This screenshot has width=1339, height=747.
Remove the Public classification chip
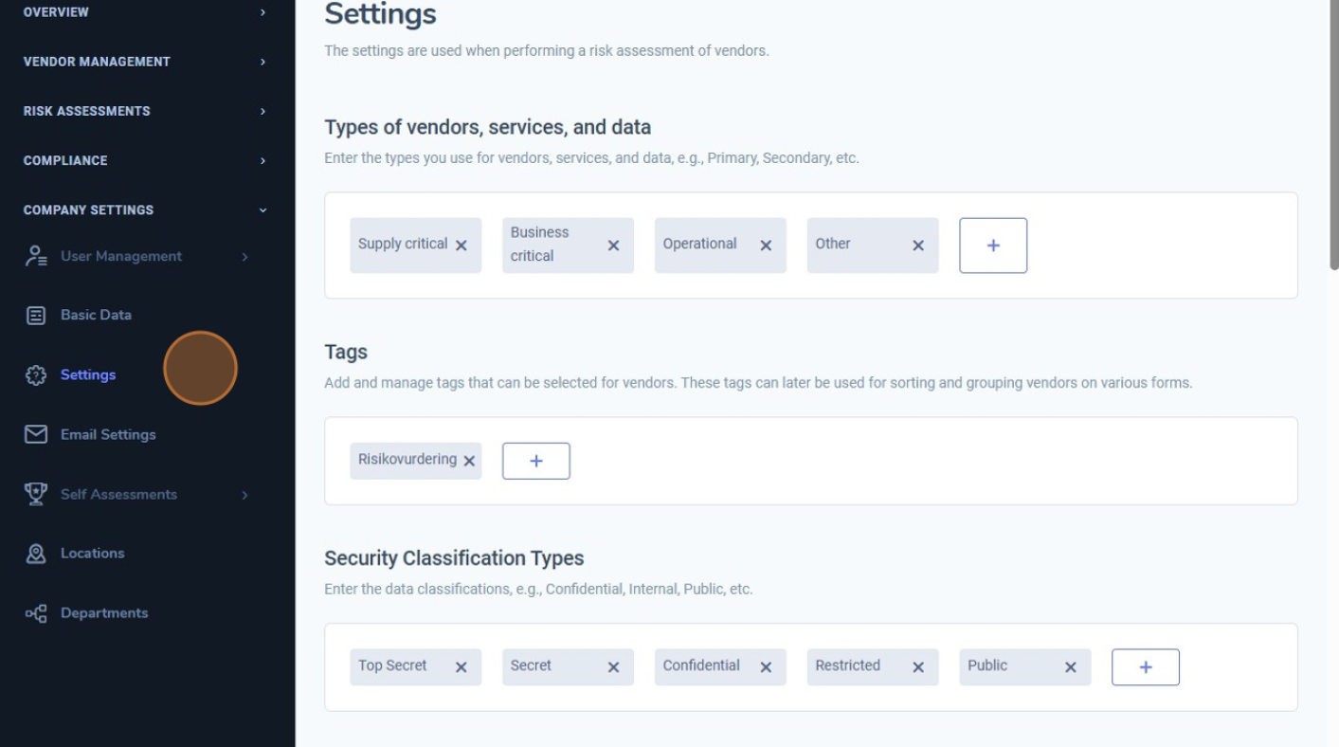point(1071,667)
